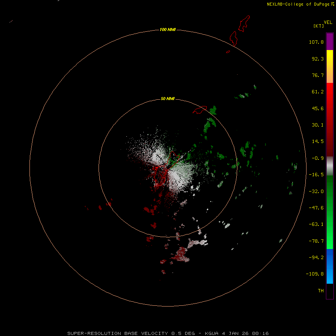Click the purple segment of the color bar
Image resolution: width=336 pixels, height=336 pixels.
click(x=330, y=41)
